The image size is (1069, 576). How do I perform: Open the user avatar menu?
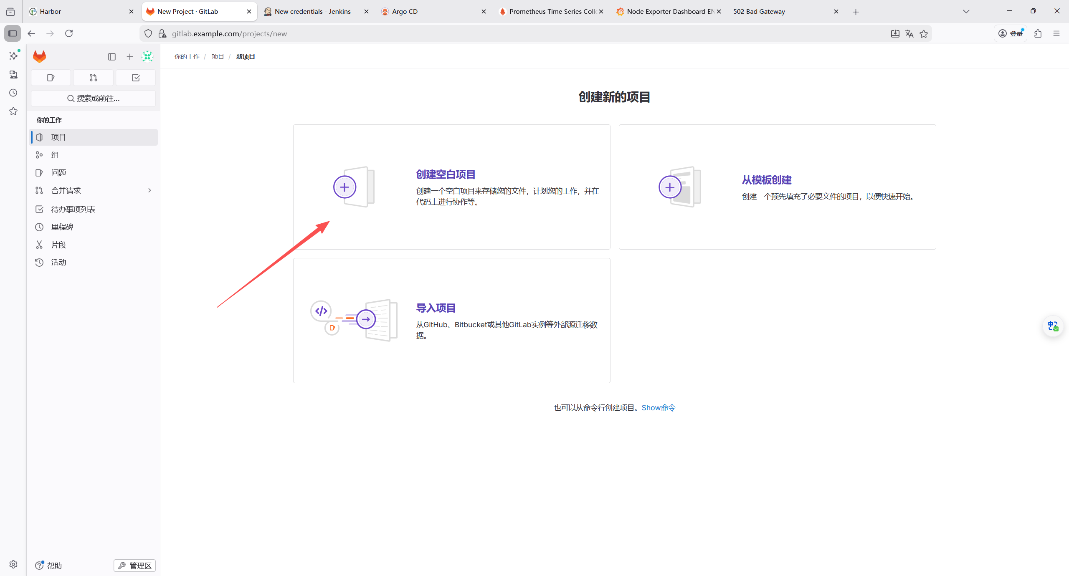coord(147,56)
